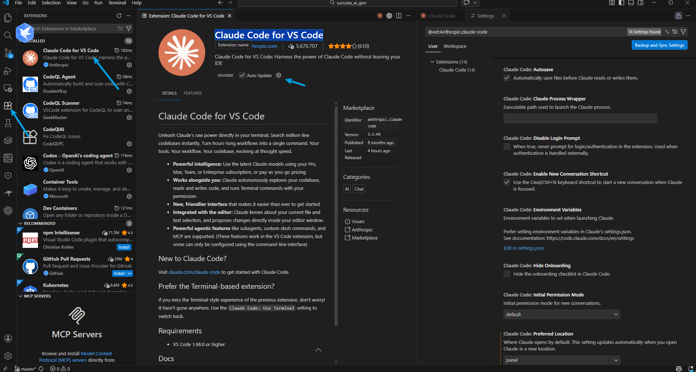Toggle the panel layout icon
The image size is (696, 372).
631,3
